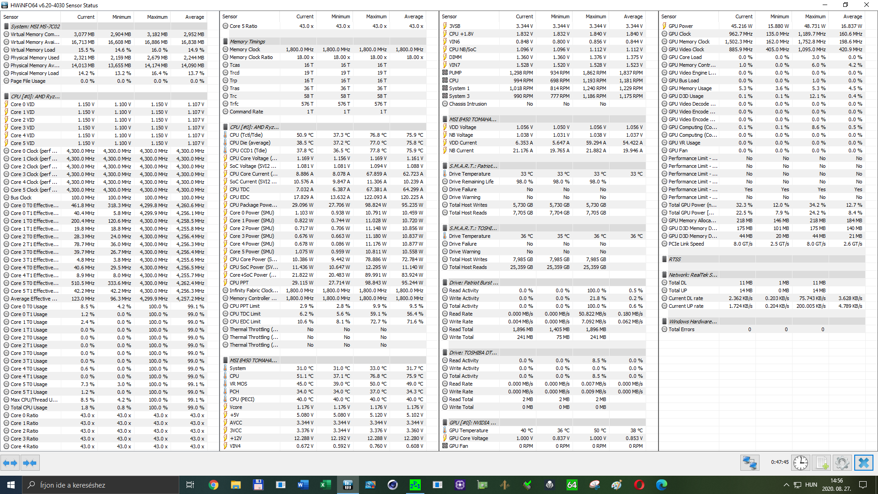Click the Average column header in fourth panel
Viewport: 878px width, 494px height.
click(x=852, y=16)
